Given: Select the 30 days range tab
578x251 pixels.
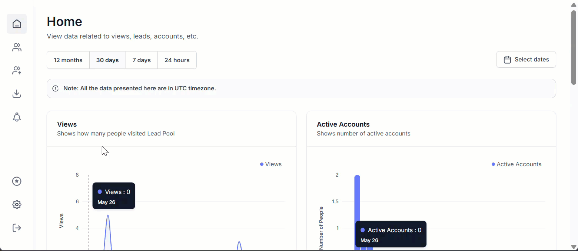Looking at the screenshot, I should point(107,60).
